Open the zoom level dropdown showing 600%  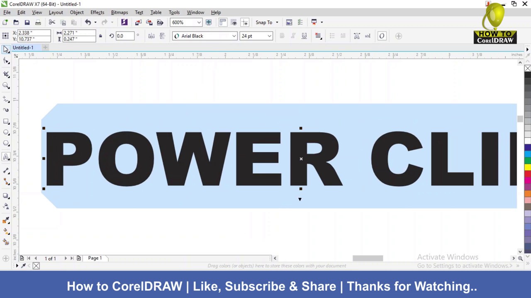[198, 22]
